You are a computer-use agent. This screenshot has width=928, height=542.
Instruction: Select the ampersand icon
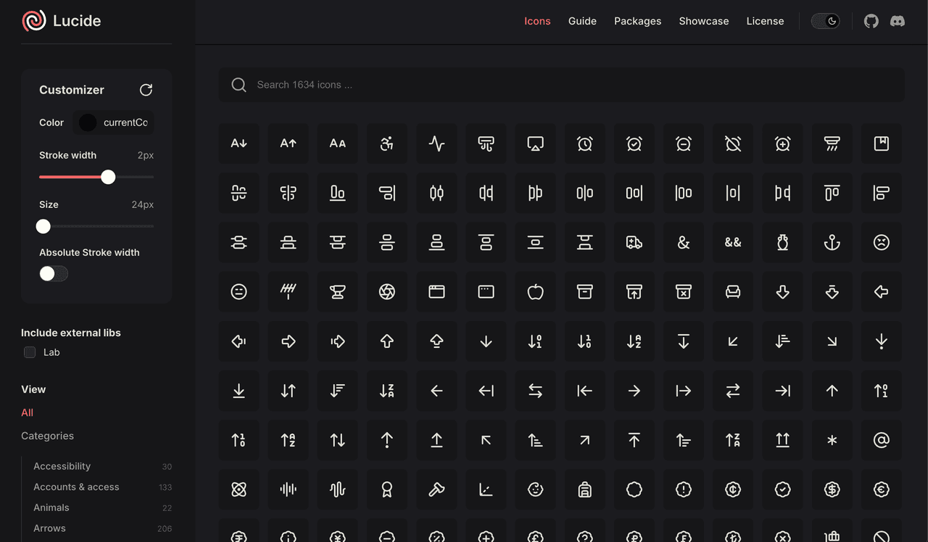point(683,243)
